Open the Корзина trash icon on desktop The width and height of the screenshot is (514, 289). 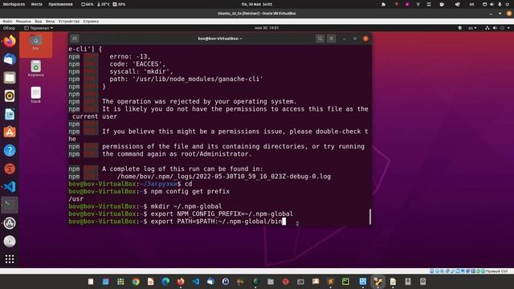point(35,68)
